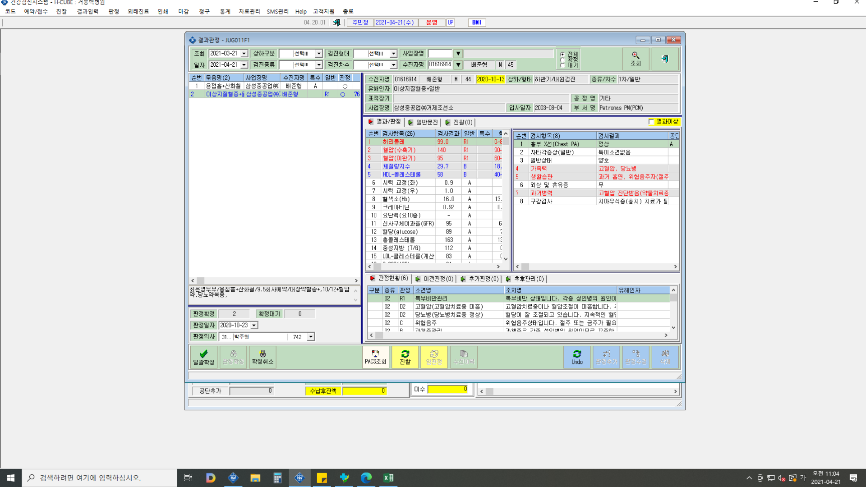Enable the 결과이상 checkbox
Image resolution: width=866 pixels, height=487 pixels.
pos(651,122)
